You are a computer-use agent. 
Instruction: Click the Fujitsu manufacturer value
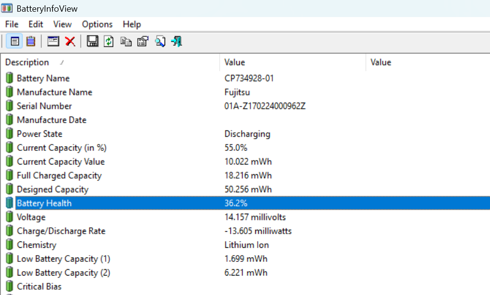click(x=237, y=92)
